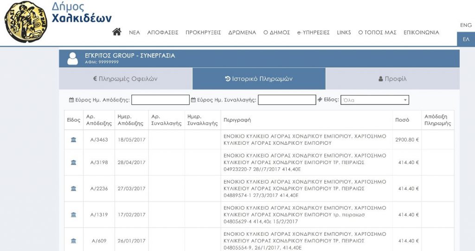Viewport: 475px width, 251px height.
Task: Click bank icon in row A/3198
Action: (73, 162)
